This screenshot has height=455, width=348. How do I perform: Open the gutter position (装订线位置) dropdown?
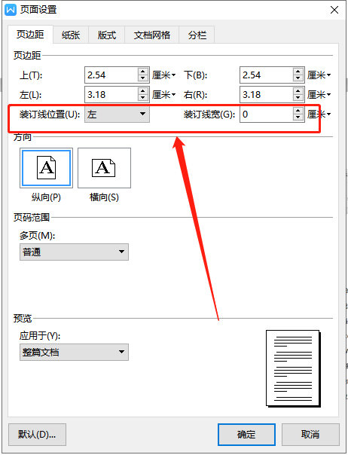[x=117, y=114]
